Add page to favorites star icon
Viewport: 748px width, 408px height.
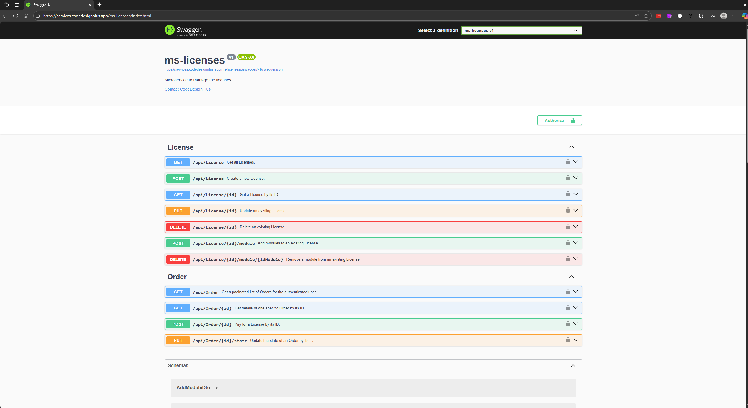pyautogui.click(x=646, y=16)
